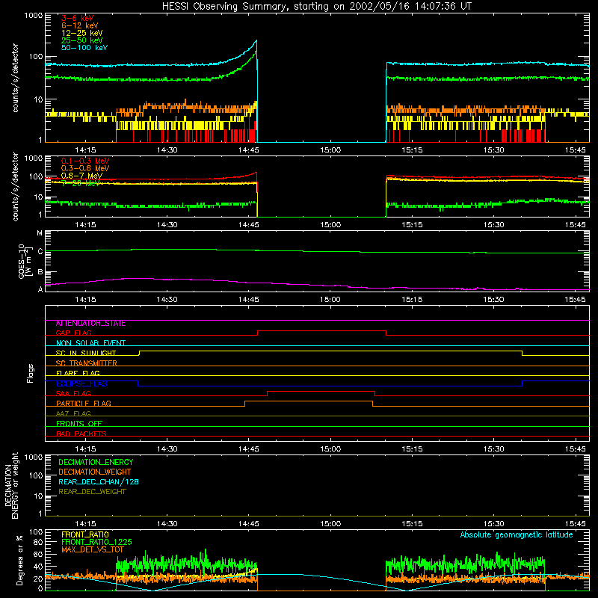This screenshot has width=598, height=598.
Task: Click the DECIMATION ENERGY or weight axis title
Action: pos(11,485)
